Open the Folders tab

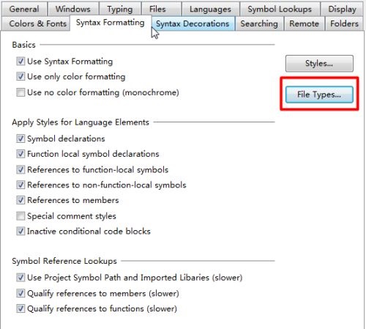pos(344,23)
